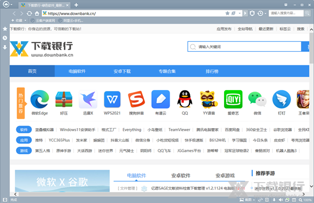Open the 全站导航 top link
Viewport: 314px width, 203px height.
click(245, 29)
